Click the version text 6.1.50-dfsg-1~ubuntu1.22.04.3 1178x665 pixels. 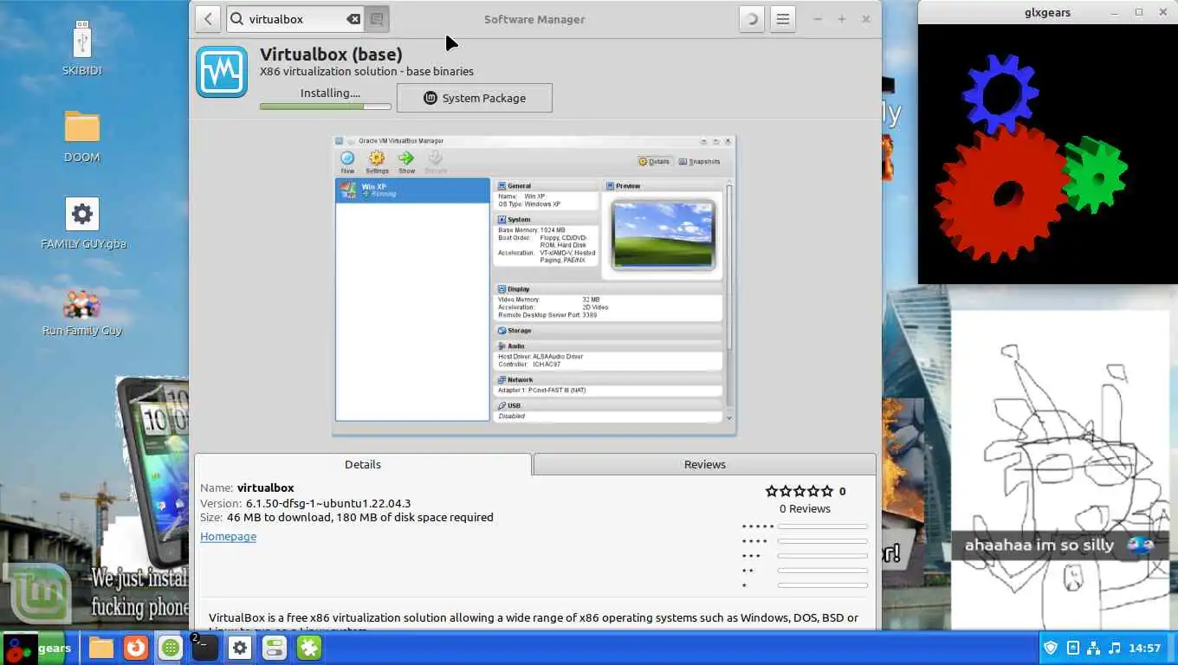[328, 503]
